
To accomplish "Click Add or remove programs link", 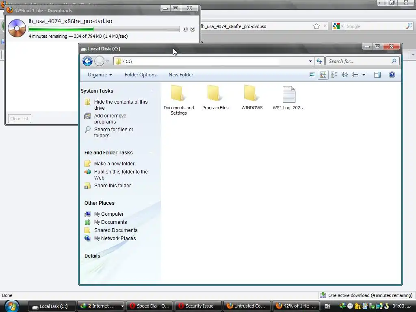I will [110, 119].
